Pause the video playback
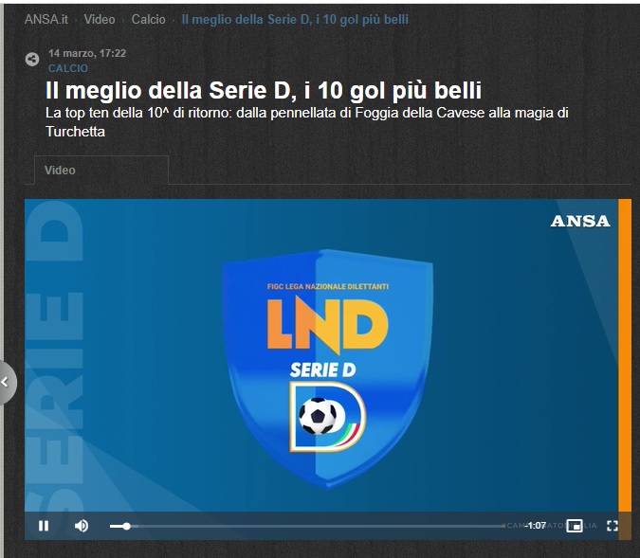 [x=44, y=526]
